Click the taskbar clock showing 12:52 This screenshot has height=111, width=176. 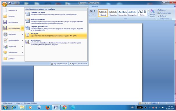(x=170, y=108)
